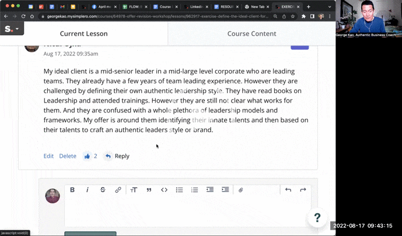Zoom the page with magnifier icon in address bar
Viewport: 402px width, 236px height.
click(x=275, y=16)
